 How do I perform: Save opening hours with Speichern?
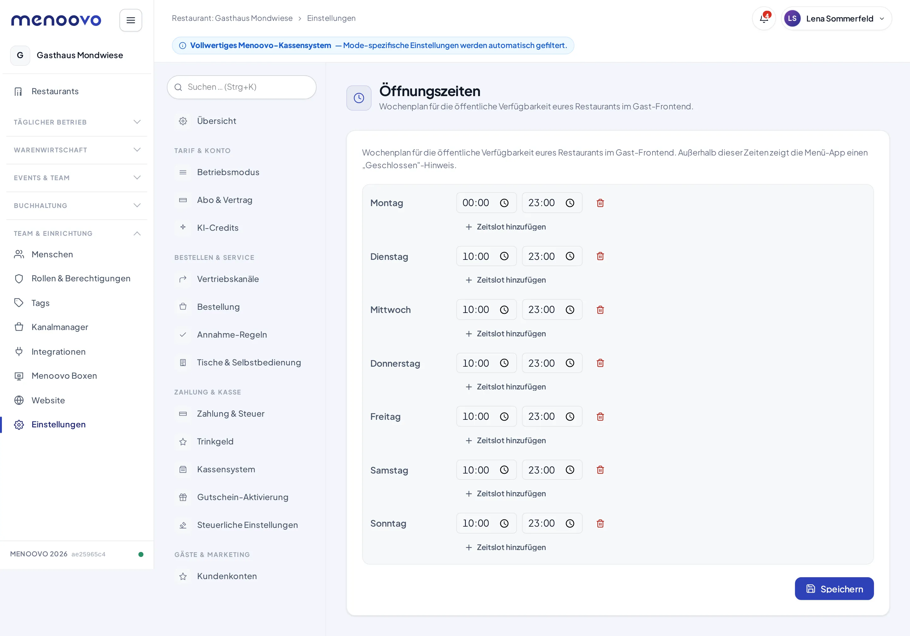tap(834, 588)
